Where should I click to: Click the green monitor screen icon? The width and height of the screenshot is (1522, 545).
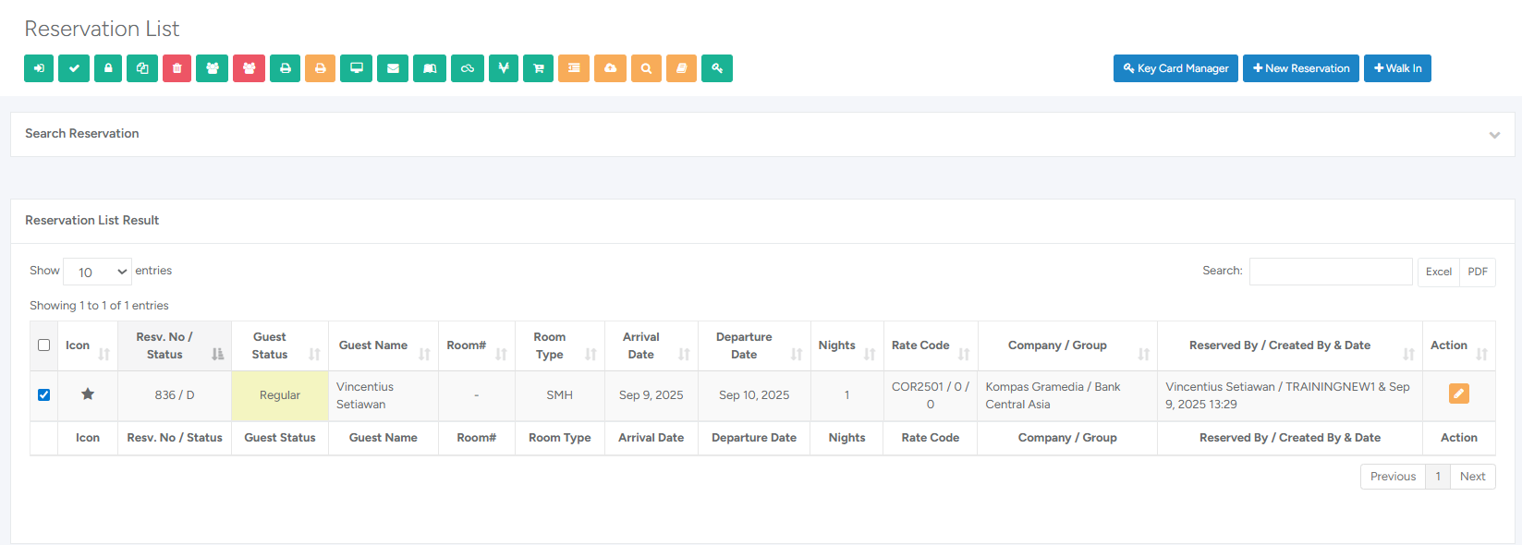click(x=356, y=68)
